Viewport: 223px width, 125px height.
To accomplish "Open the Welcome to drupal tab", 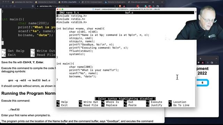I will [x=115, y=2].
